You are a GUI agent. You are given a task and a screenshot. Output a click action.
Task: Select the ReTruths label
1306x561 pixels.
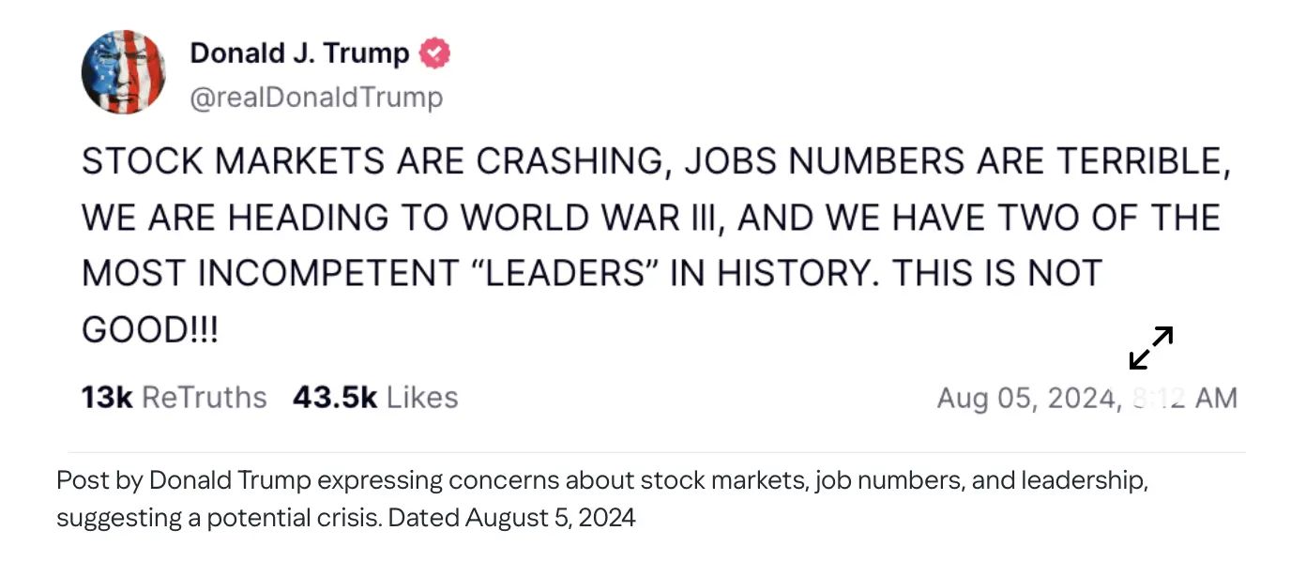204,398
